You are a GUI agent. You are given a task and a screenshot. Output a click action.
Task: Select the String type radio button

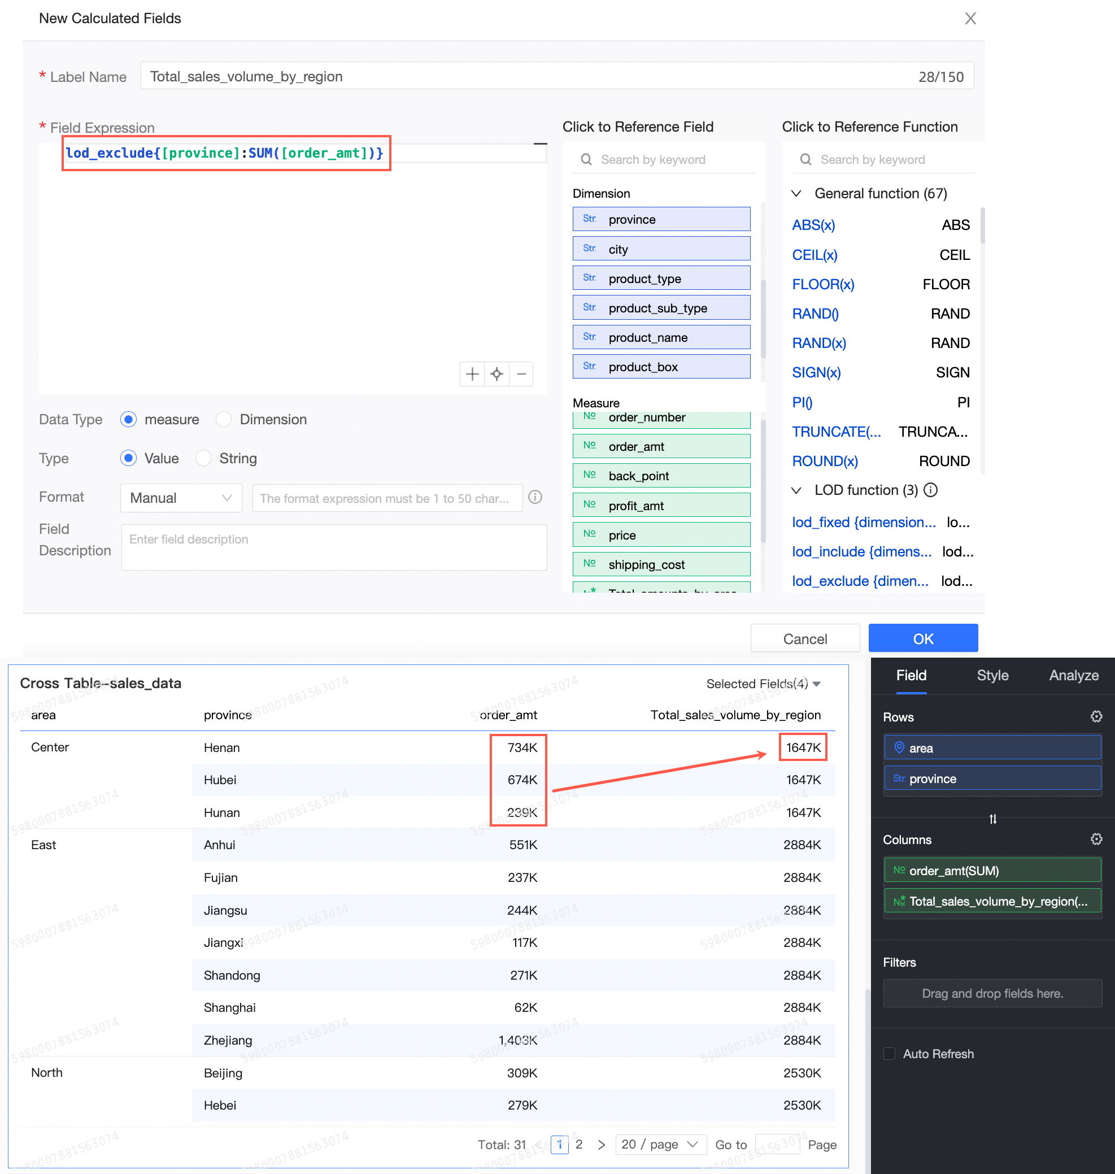(x=203, y=458)
